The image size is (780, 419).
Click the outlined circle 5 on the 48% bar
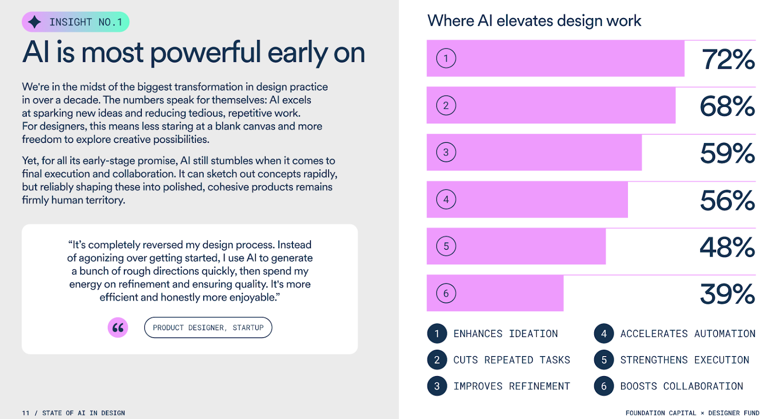[446, 246]
